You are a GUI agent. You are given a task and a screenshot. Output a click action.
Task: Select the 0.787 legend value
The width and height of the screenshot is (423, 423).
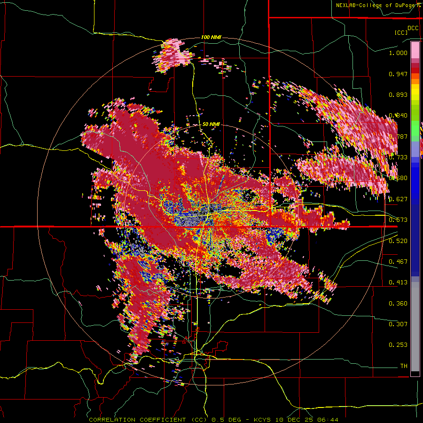pos(398,136)
